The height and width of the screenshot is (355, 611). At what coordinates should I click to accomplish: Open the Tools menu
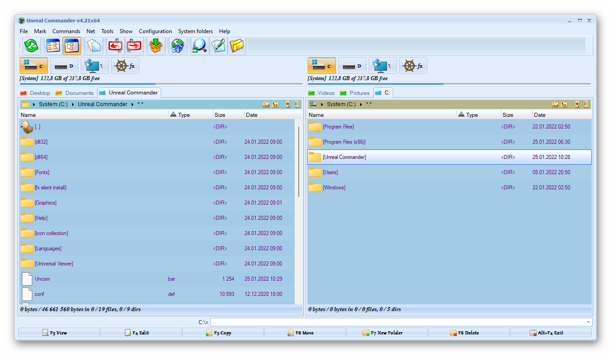107,31
